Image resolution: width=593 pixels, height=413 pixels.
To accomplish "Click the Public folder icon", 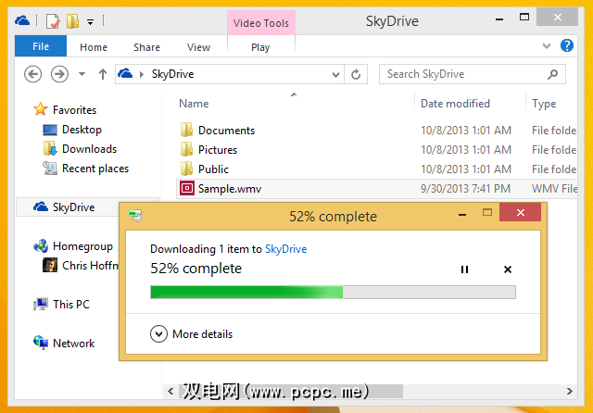I will coord(186,169).
